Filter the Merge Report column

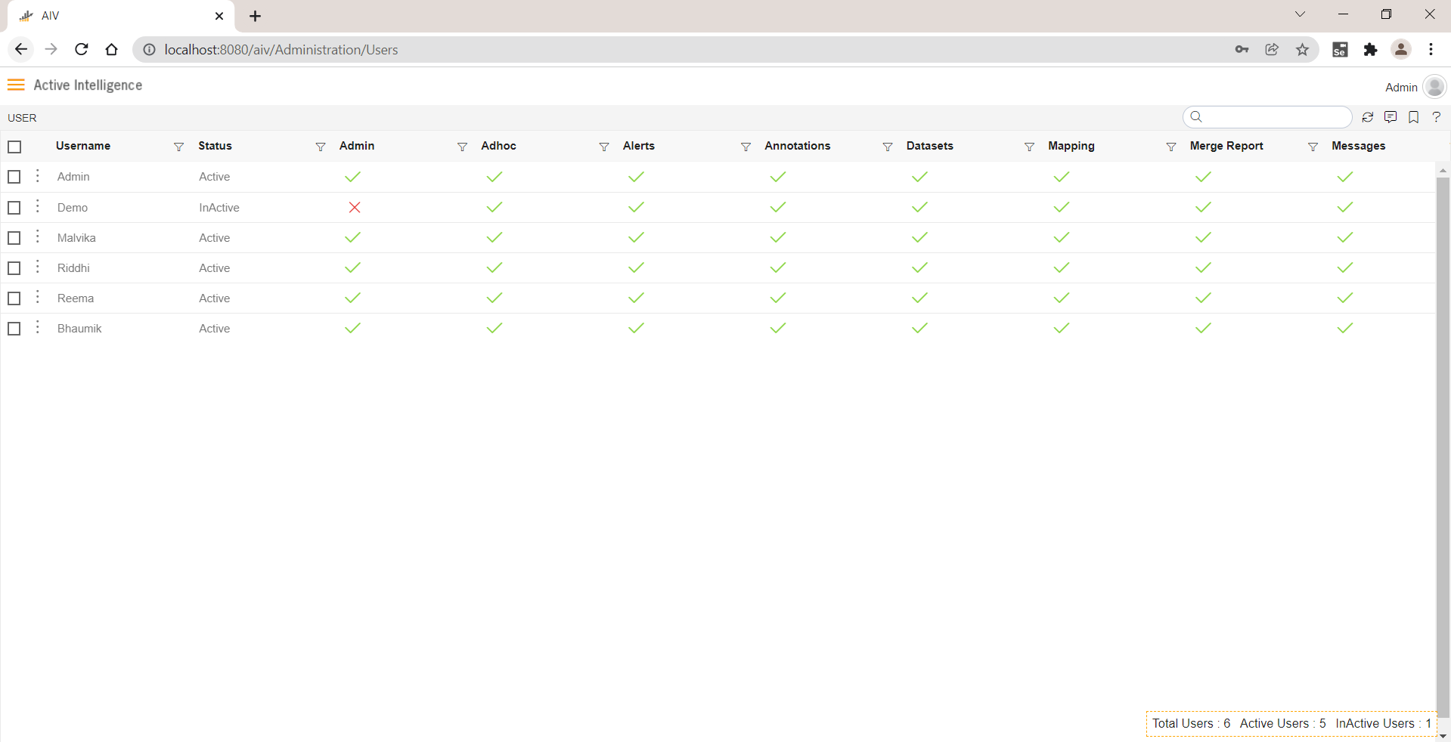1313,147
